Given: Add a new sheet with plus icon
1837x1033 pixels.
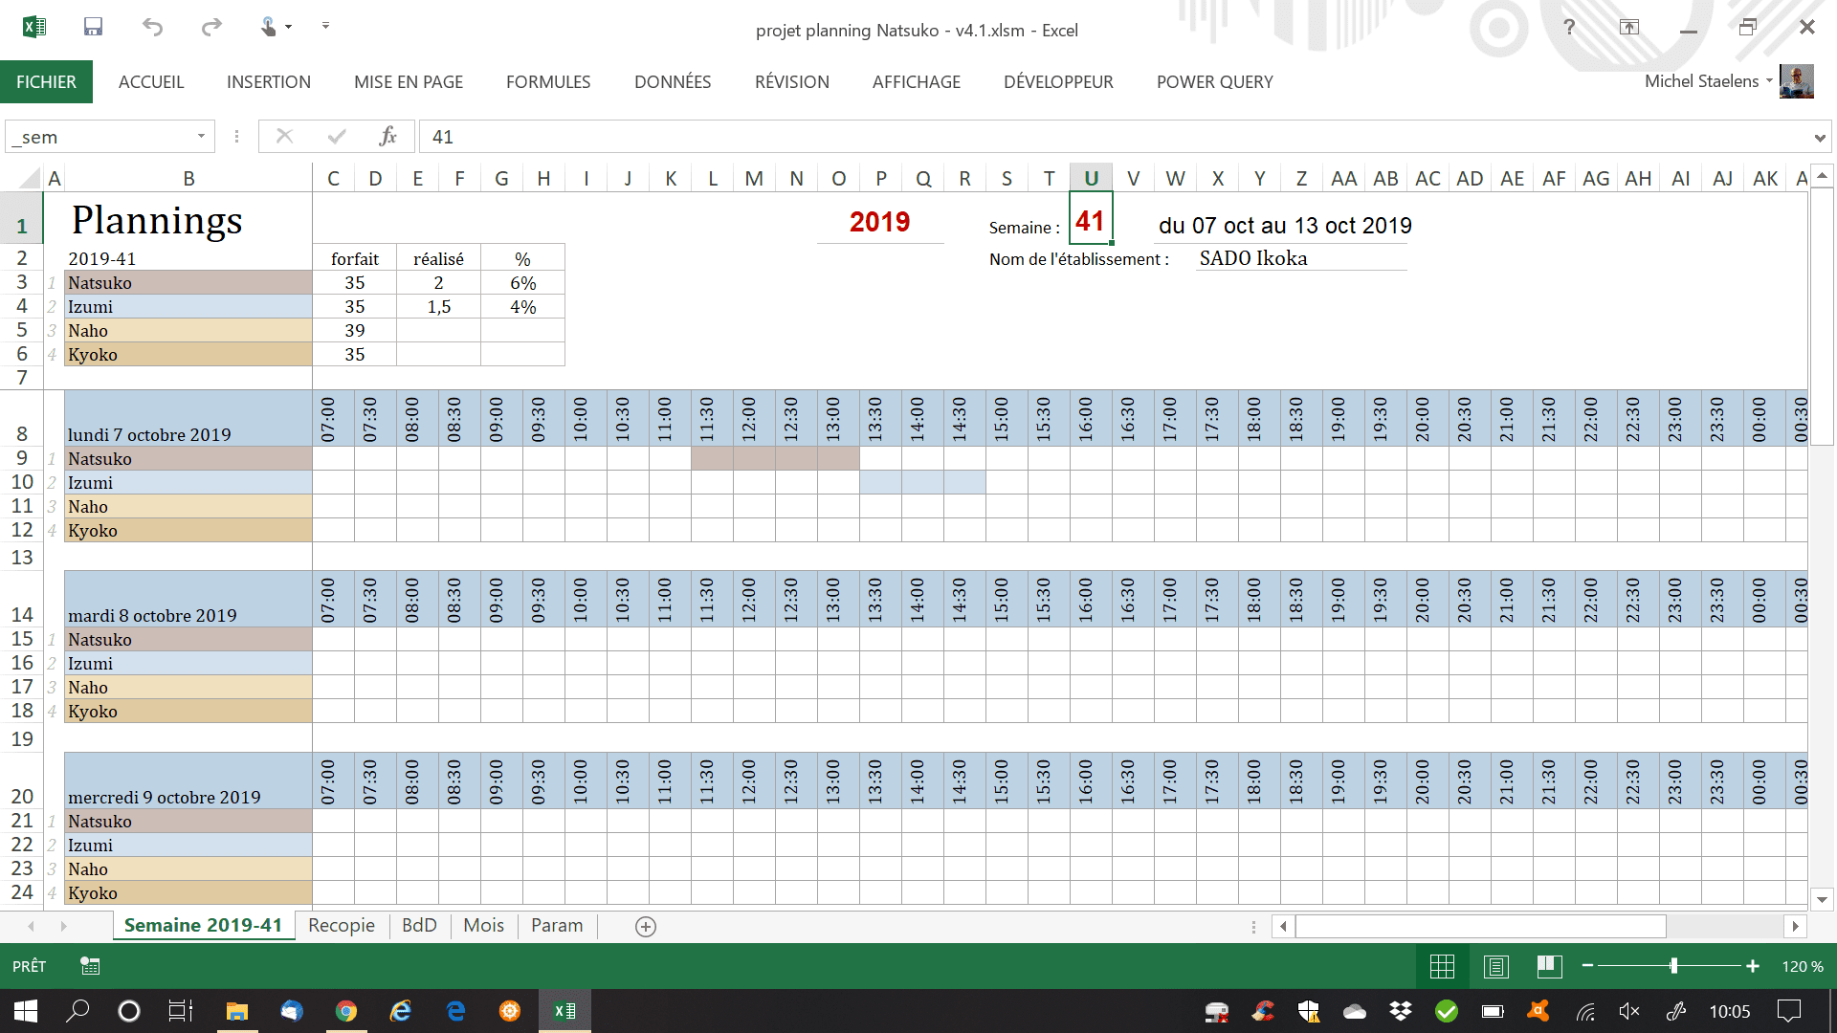Looking at the screenshot, I should click(x=646, y=926).
